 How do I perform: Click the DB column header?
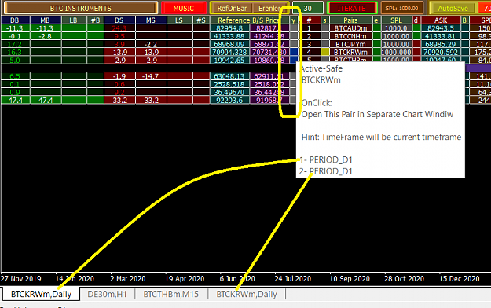[x=15, y=20]
